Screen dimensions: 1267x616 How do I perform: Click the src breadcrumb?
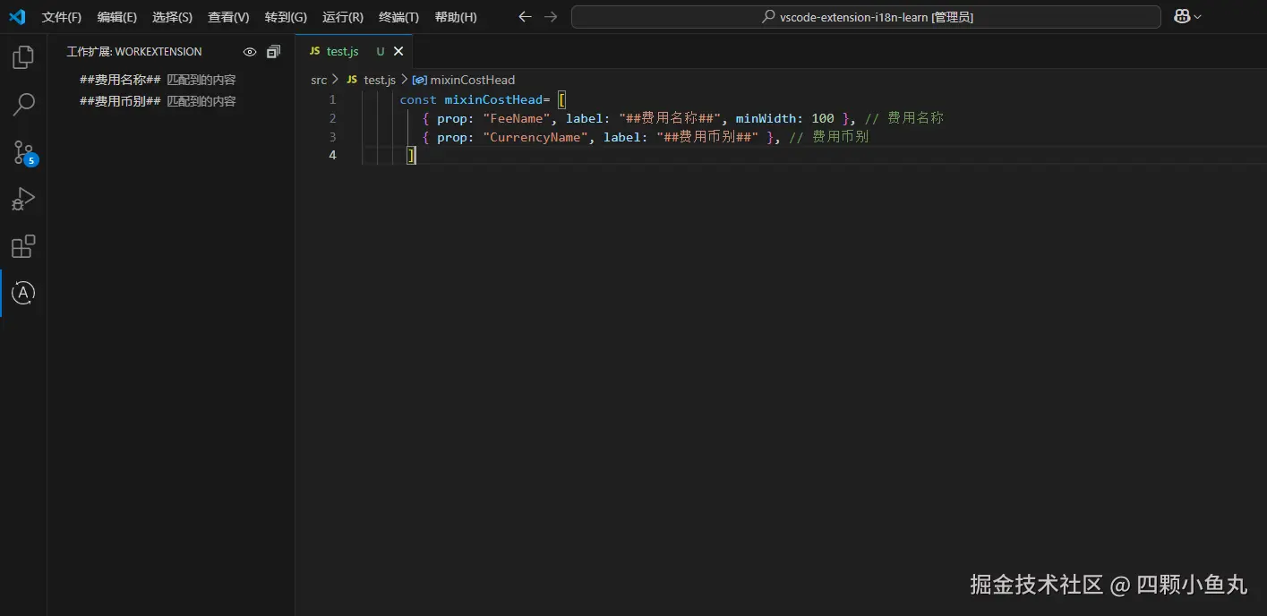point(319,80)
